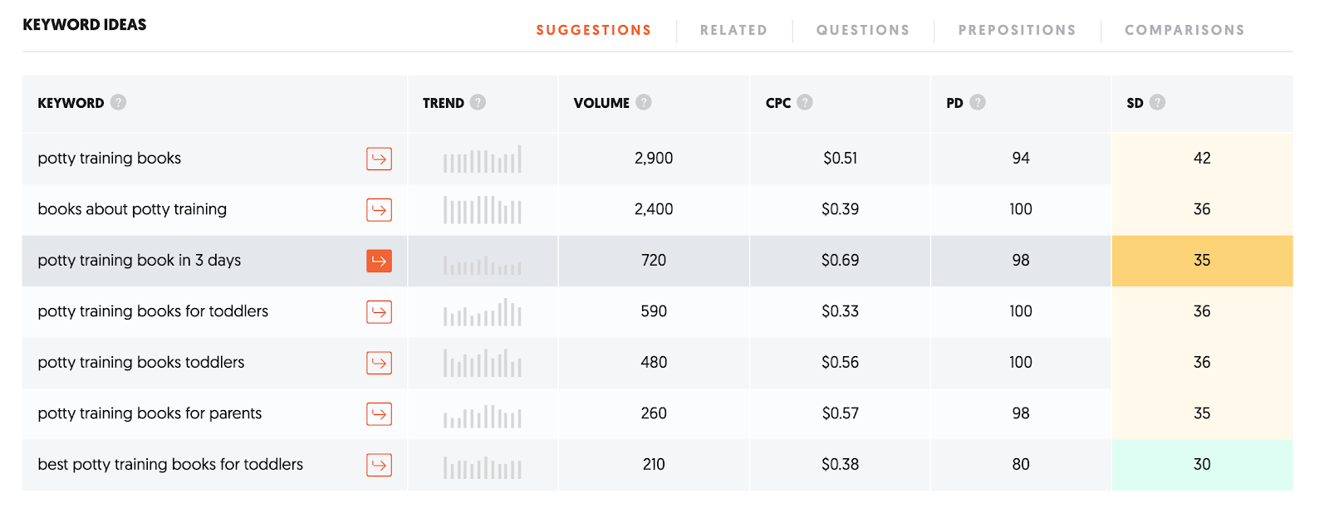Image resolution: width=1329 pixels, height=508 pixels.
Task: Click the info icon beside CPC header
Action: tap(805, 102)
